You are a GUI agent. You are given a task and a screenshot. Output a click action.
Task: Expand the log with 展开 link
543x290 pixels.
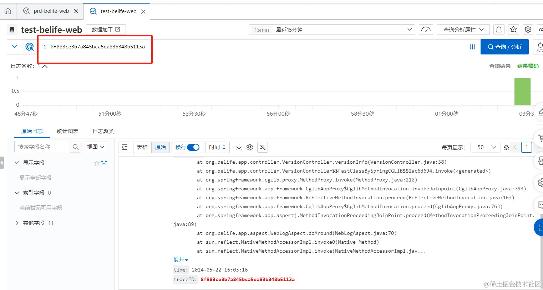[181, 260]
